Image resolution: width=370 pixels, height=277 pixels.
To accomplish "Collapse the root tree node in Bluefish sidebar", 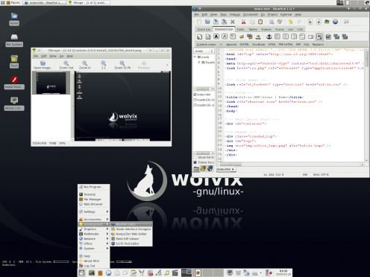I will [195, 57].
